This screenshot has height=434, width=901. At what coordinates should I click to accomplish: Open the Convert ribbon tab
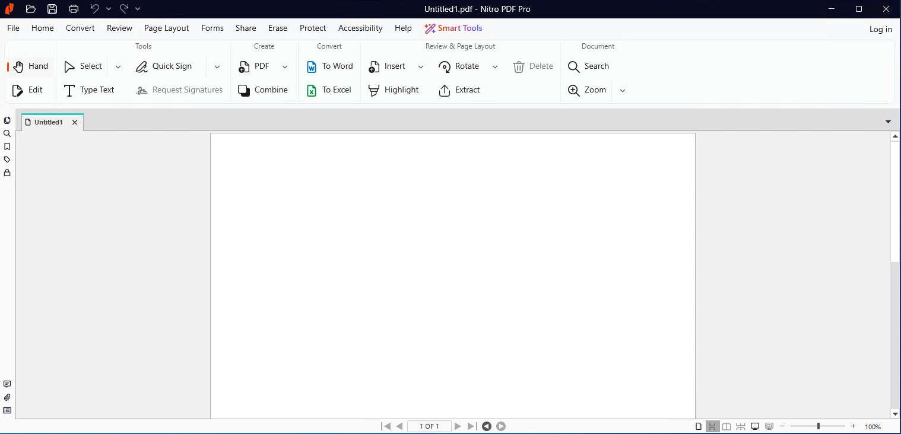tap(80, 28)
